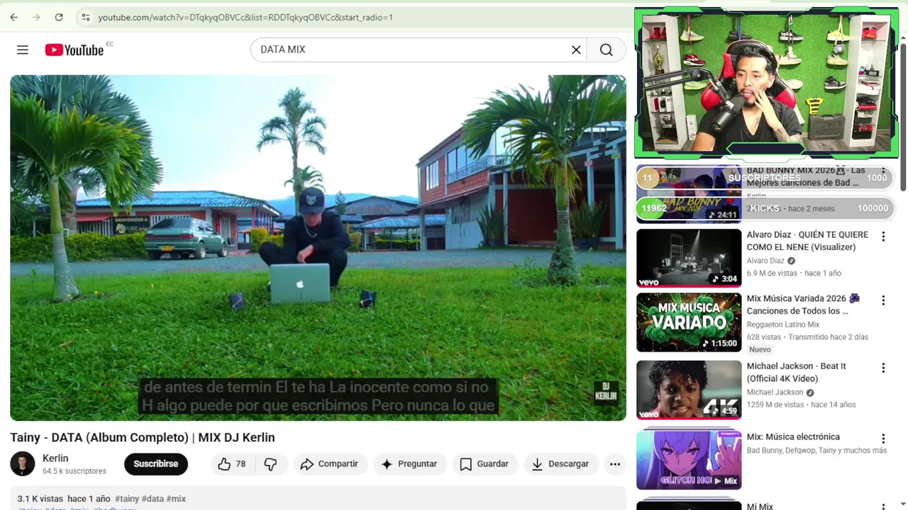
Task: Open 'Alvaro Diaz - QUIÉN TE QUIERE' title
Action: pos(807,241)
